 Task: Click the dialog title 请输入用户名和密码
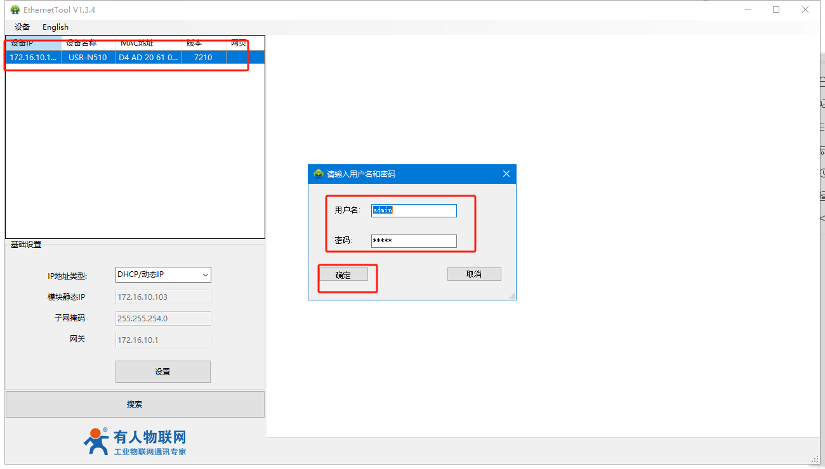pyautogui.click(x=361, y=174)
